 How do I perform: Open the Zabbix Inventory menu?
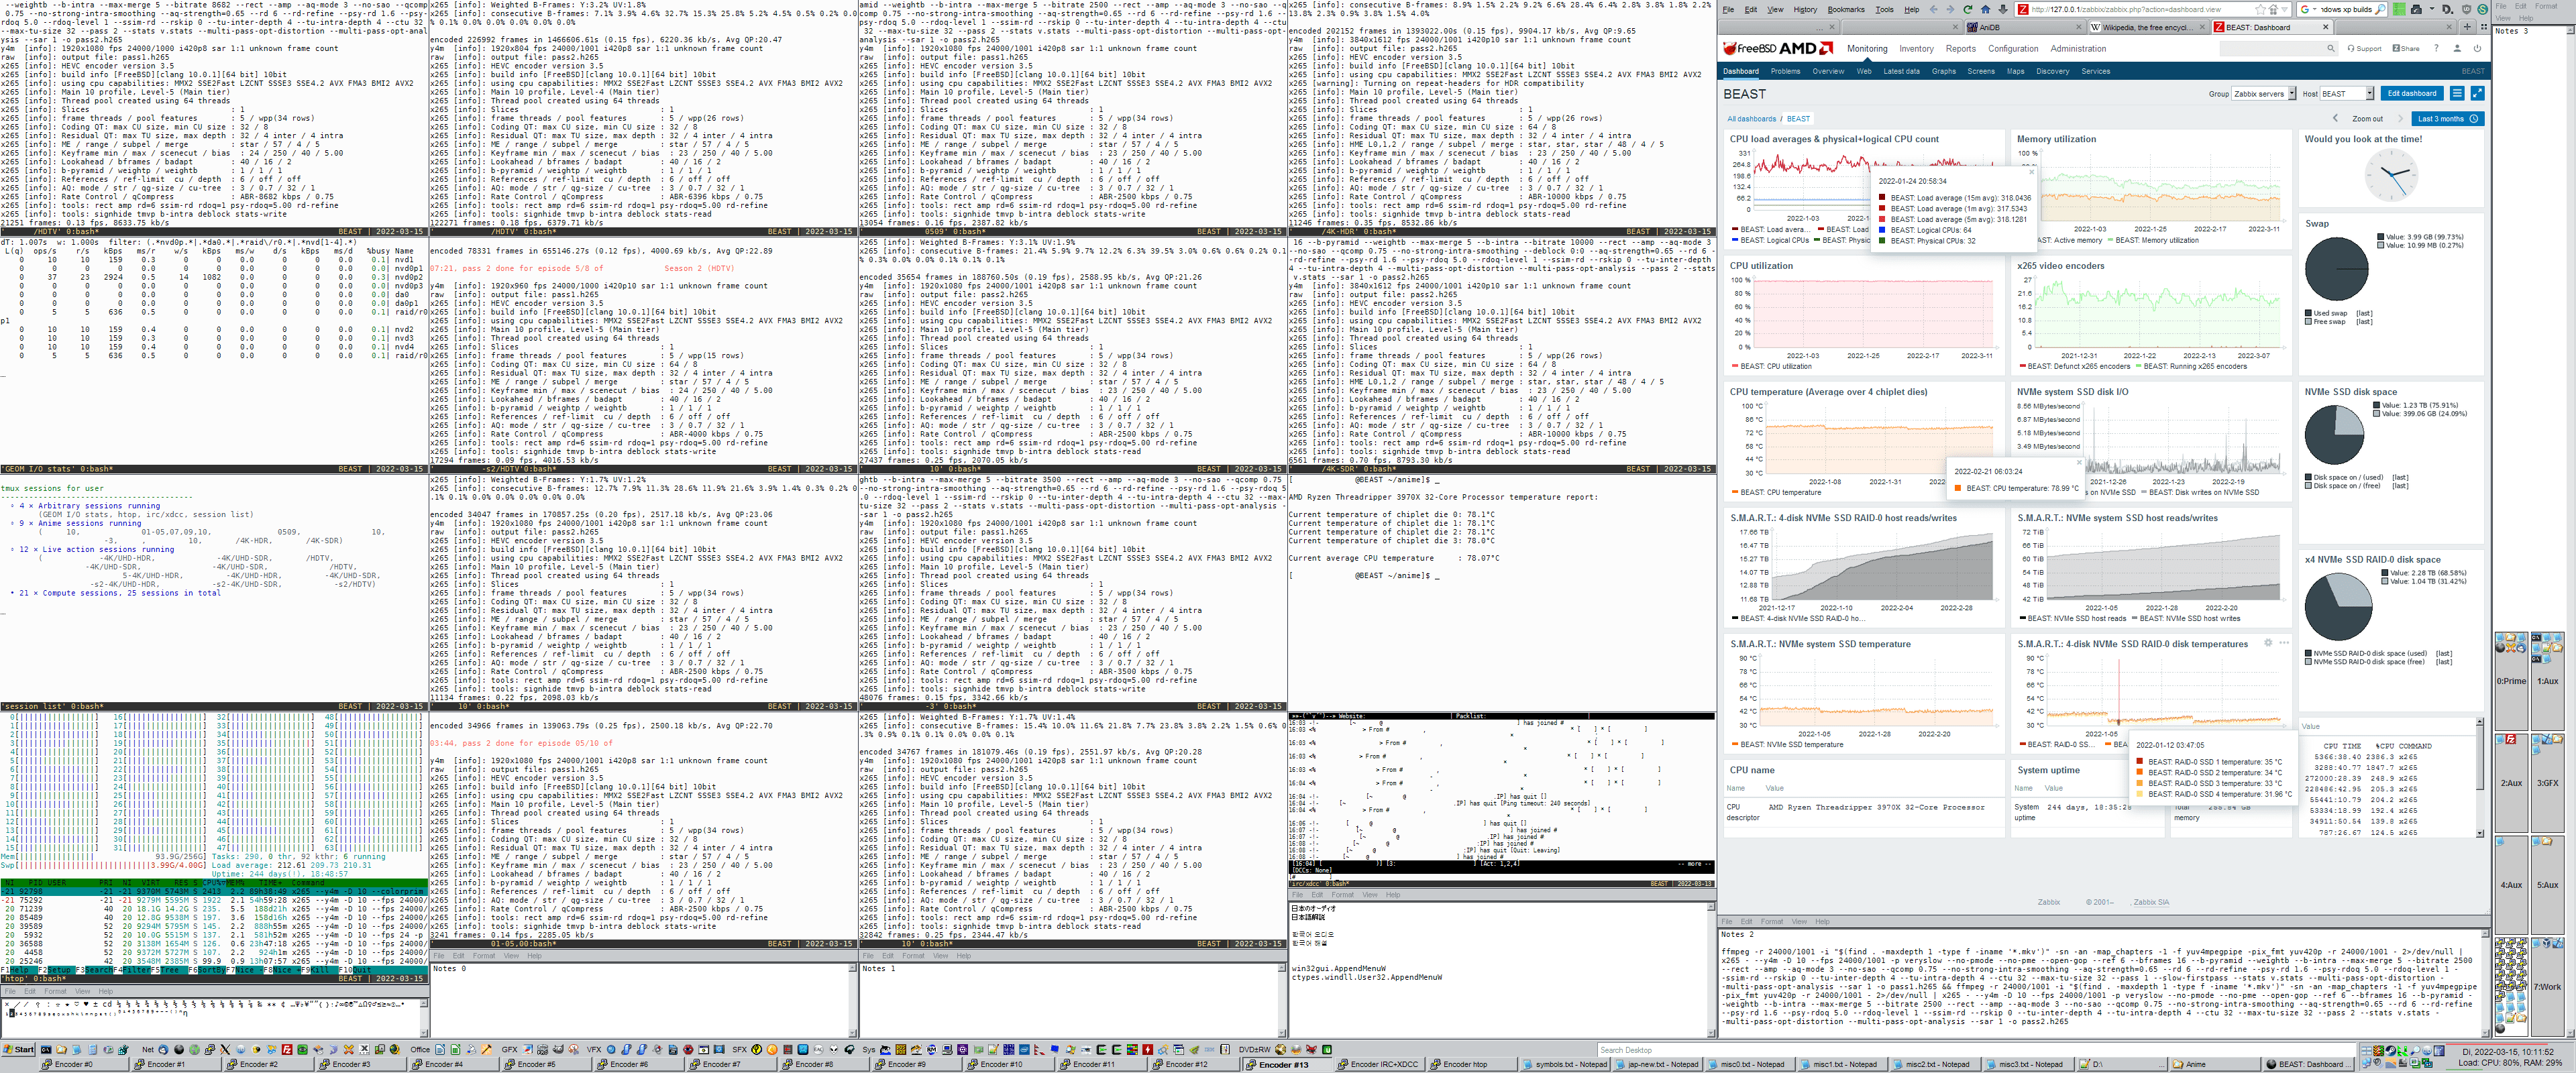coord(1917,49)
